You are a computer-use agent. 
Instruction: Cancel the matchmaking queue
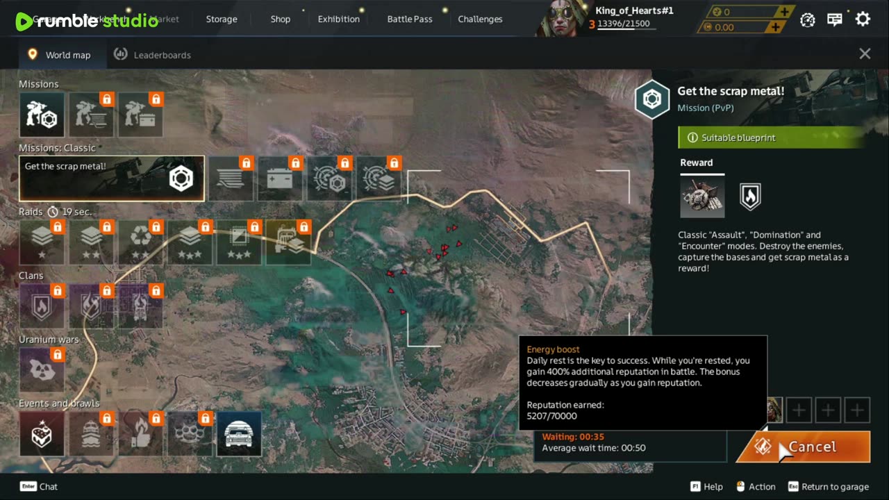click(x=804, y=447)
